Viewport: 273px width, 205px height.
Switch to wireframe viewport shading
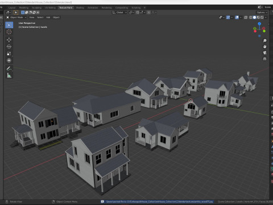click(251, 18)
